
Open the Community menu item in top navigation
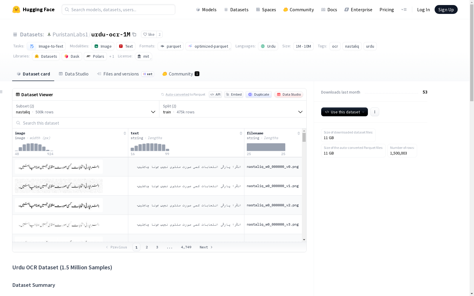(x=299, y=9)
